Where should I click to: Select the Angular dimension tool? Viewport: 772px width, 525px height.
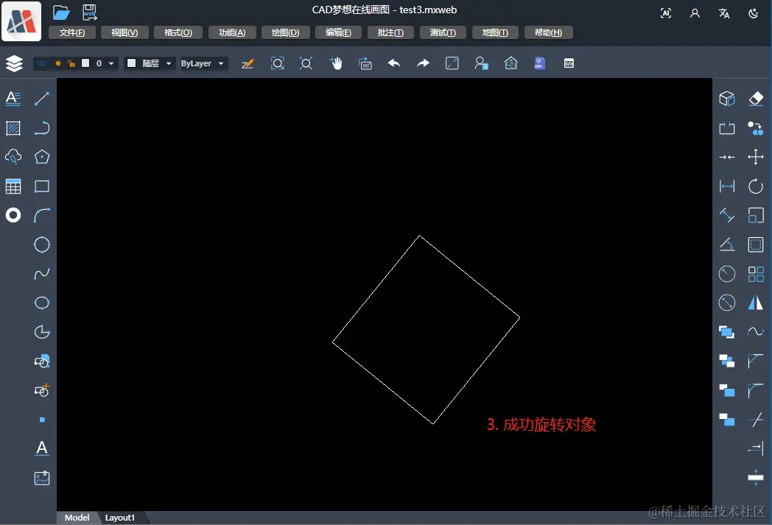tap(727, 244)
